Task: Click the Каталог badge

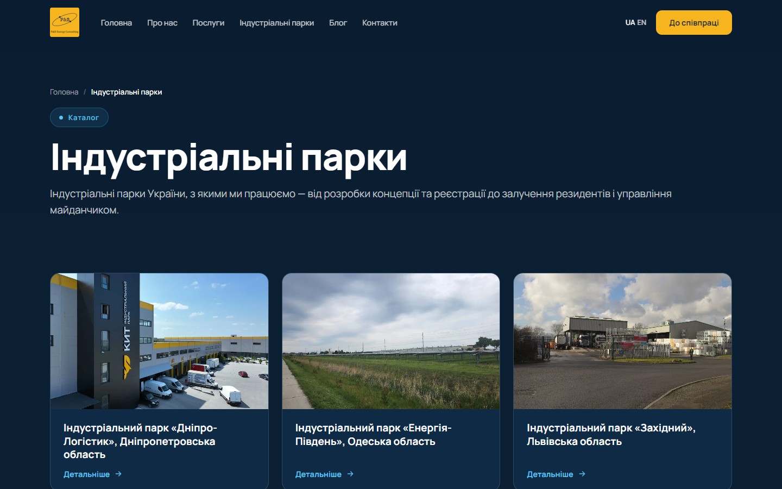Action: [79, 117]
